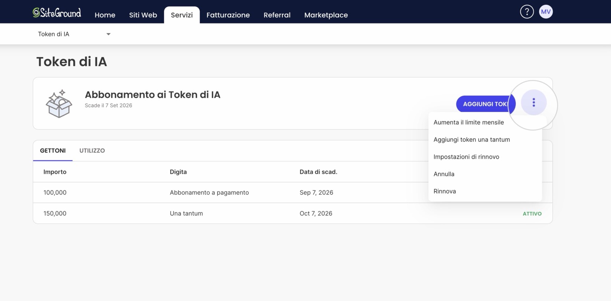Image resolution: width=611 pixels, height=301 pixels.
Task: Click the Sep 7, 2026 date
Action: pyautogui.click(x=316, y=193)
